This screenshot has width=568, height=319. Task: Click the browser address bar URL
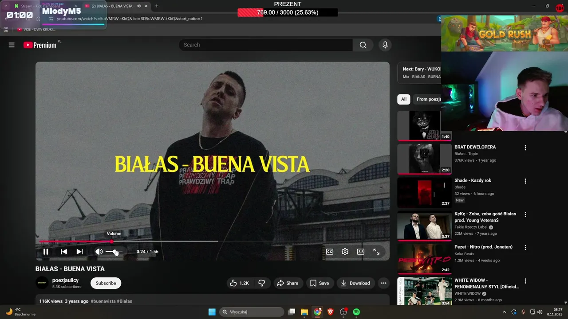click(x=130, y=19)
